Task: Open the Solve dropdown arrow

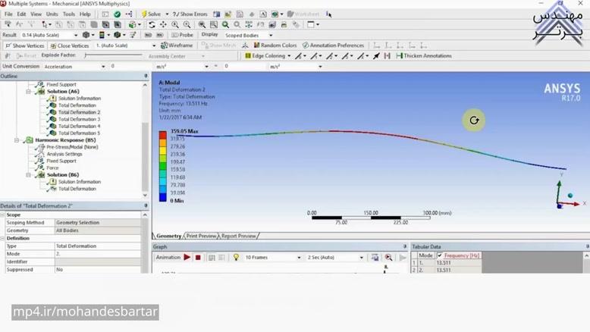Action: [167, 14]
